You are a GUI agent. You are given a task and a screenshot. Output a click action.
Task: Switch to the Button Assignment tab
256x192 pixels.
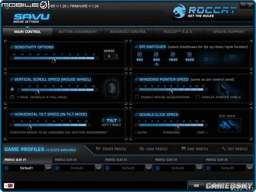pos(78,32)
